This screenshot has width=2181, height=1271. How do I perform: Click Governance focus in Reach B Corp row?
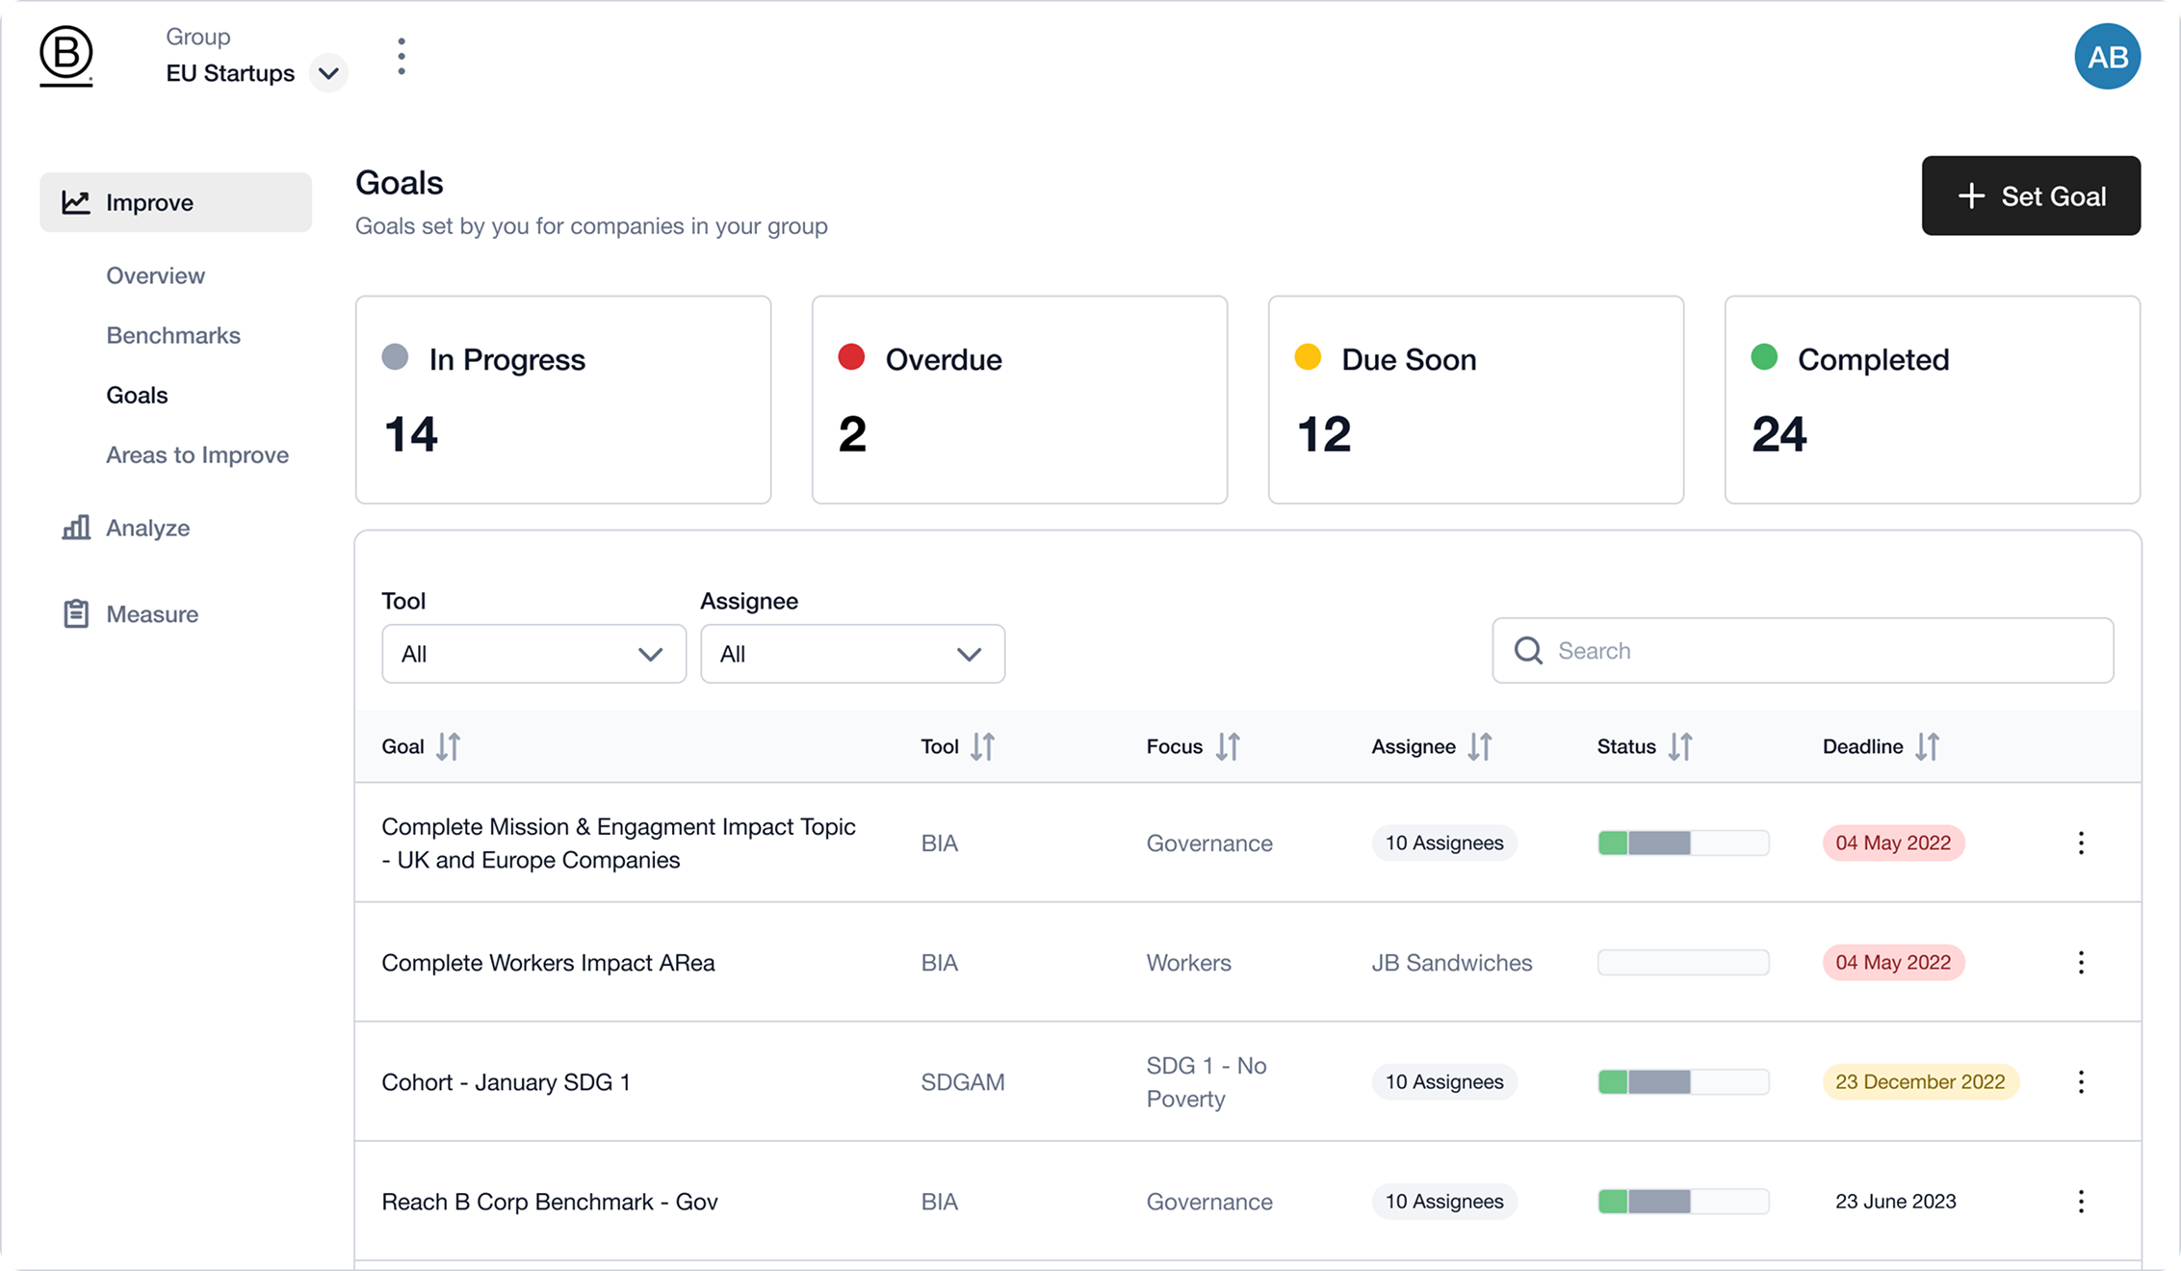[1208, 1201]
